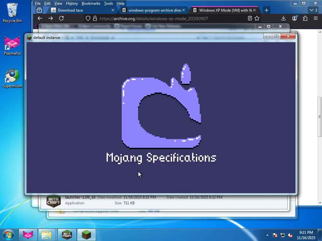Click the launcher-1.09_16 file name
The image size is (322, 241).
tap(80, 197)
